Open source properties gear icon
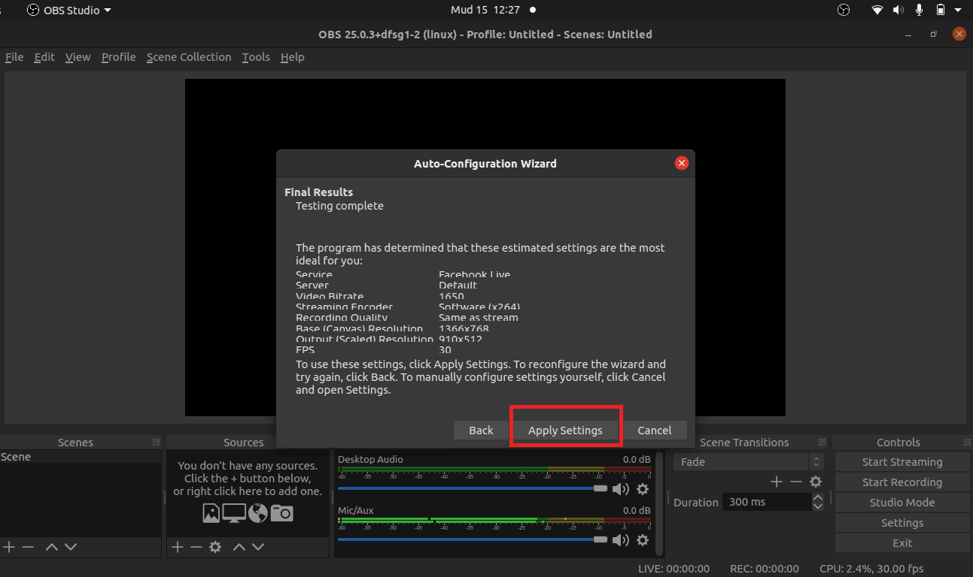 [x=215, y=547]
